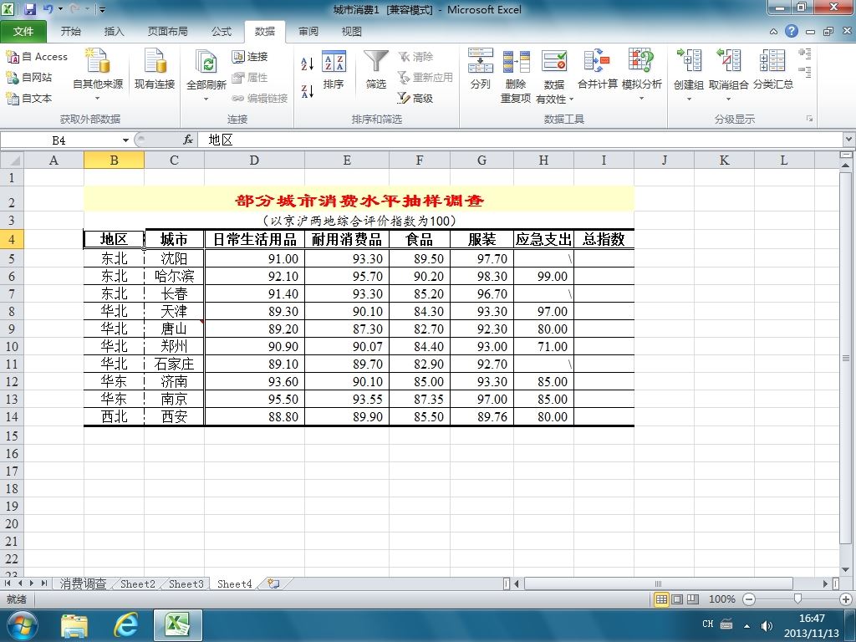Select column D header
The width and height of the screenshot is (856, 642).
click(254, 160)
